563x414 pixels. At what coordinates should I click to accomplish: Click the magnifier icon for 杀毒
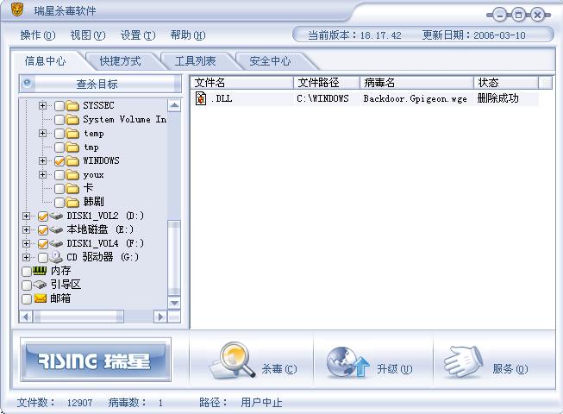tap(233, 361)
